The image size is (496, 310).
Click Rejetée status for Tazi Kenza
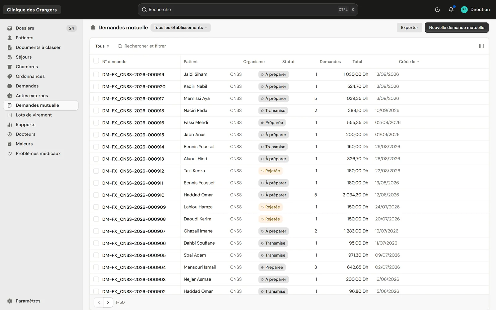coord(270,171)
